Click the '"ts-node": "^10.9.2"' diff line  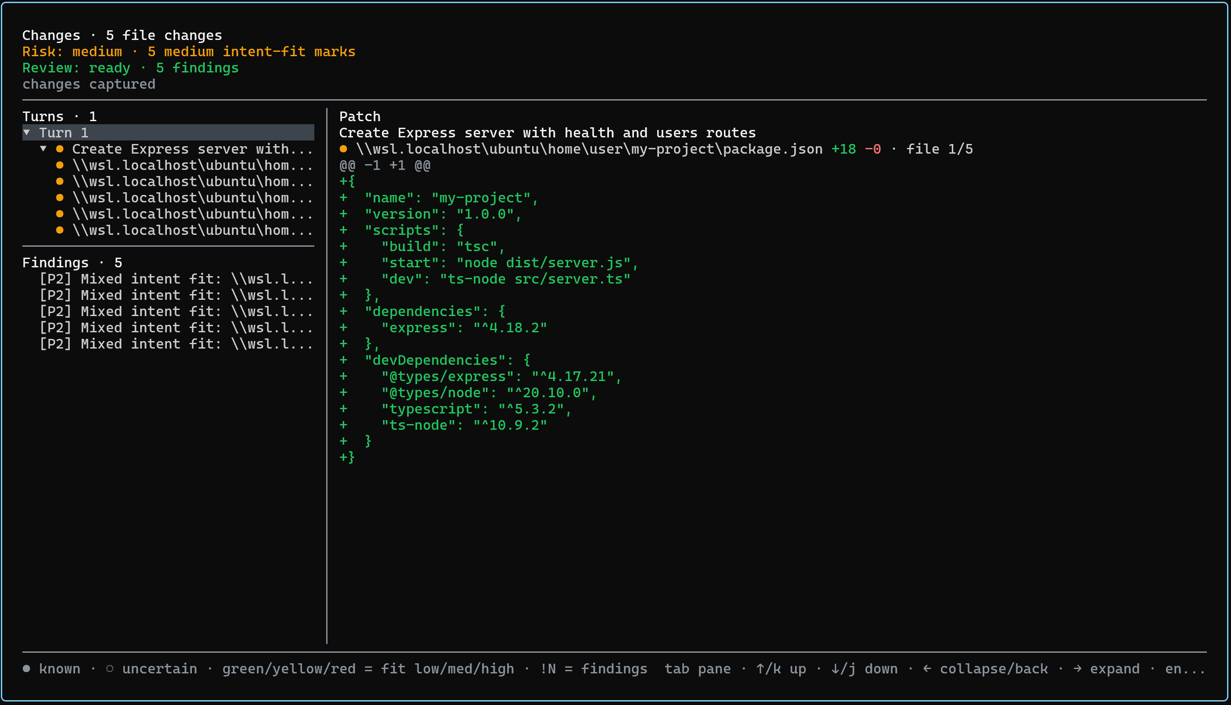[x=443, y=425]
